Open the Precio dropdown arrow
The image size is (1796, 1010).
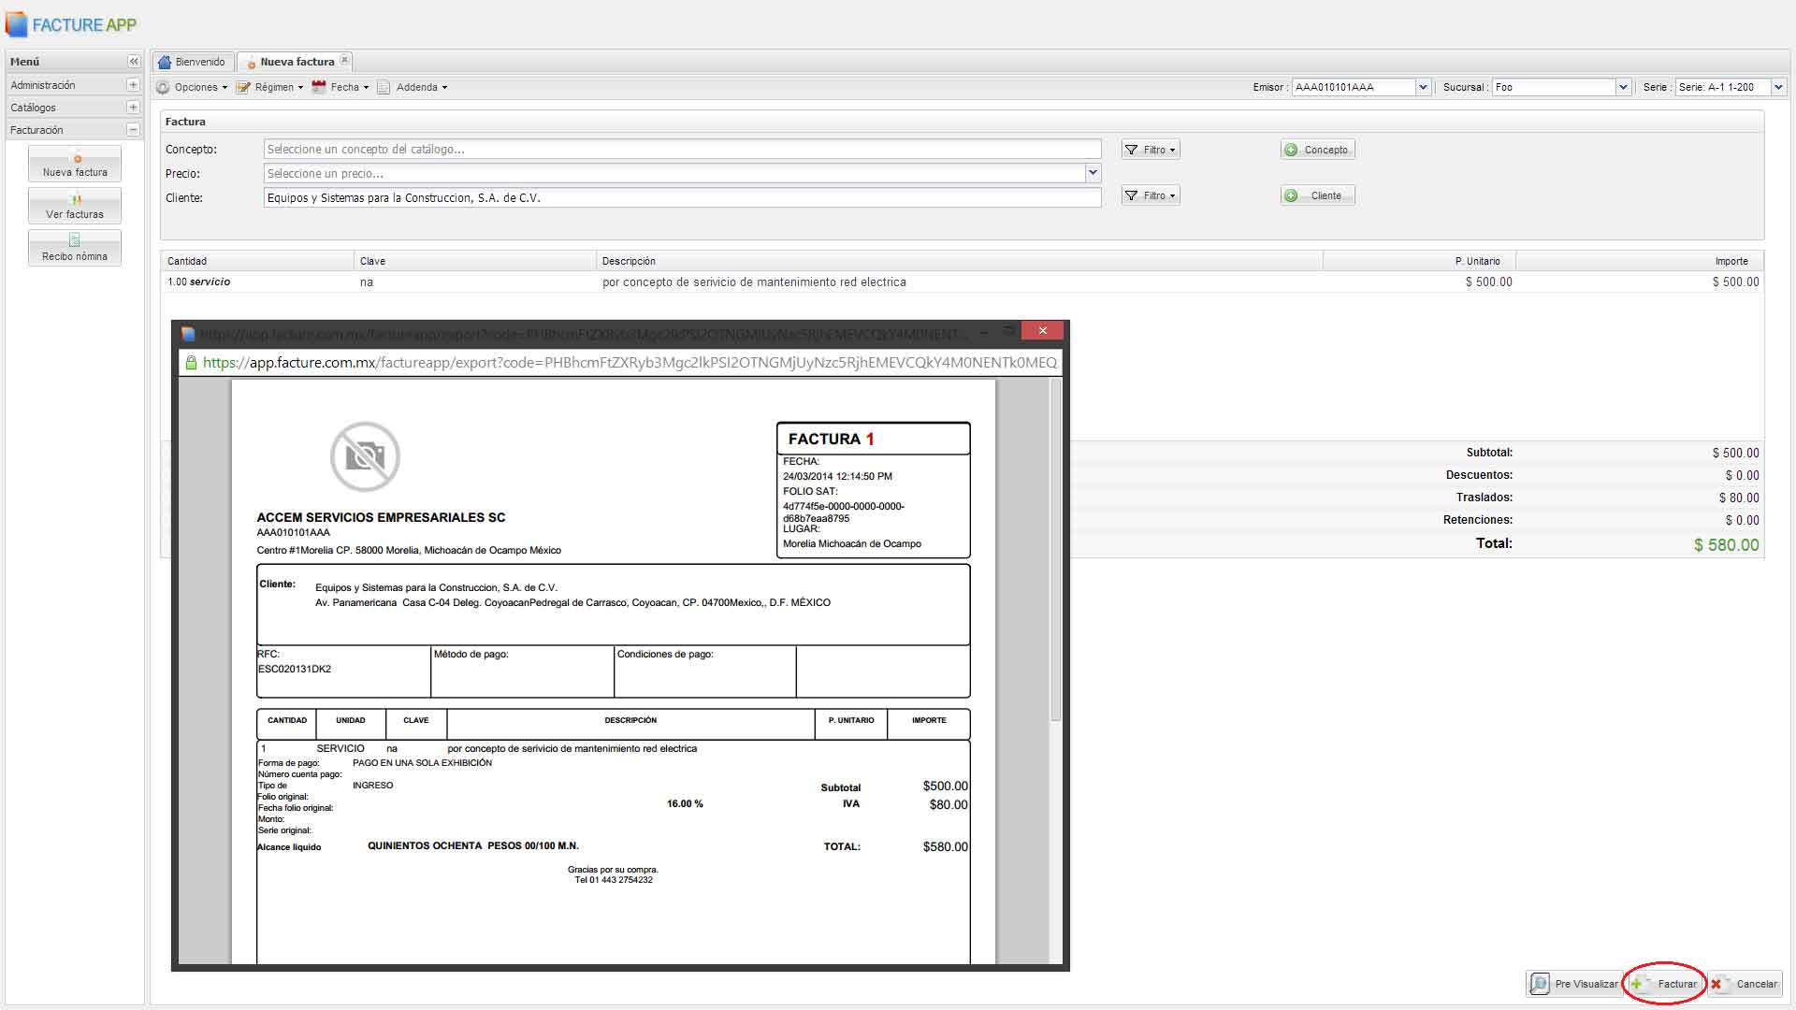pos(1092,173)
